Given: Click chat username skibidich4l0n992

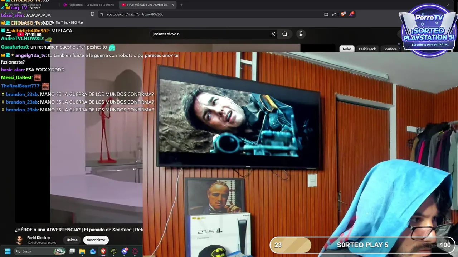Looking at the screenshot, I should [x=30, y=31].
